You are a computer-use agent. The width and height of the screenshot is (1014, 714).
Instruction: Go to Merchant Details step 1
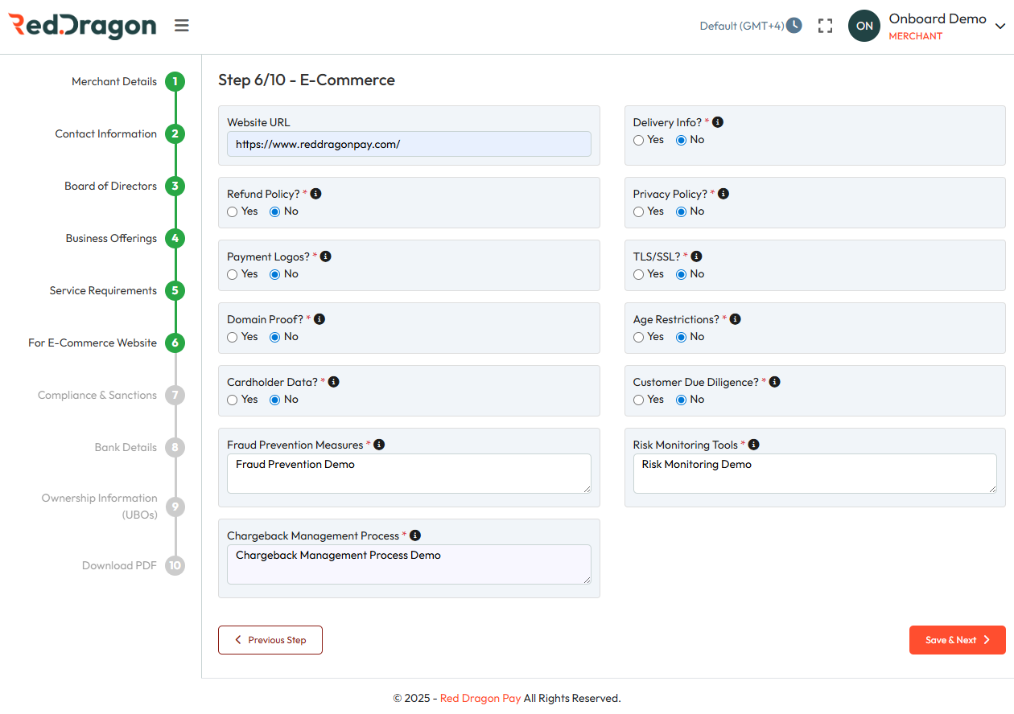[175, 82]
